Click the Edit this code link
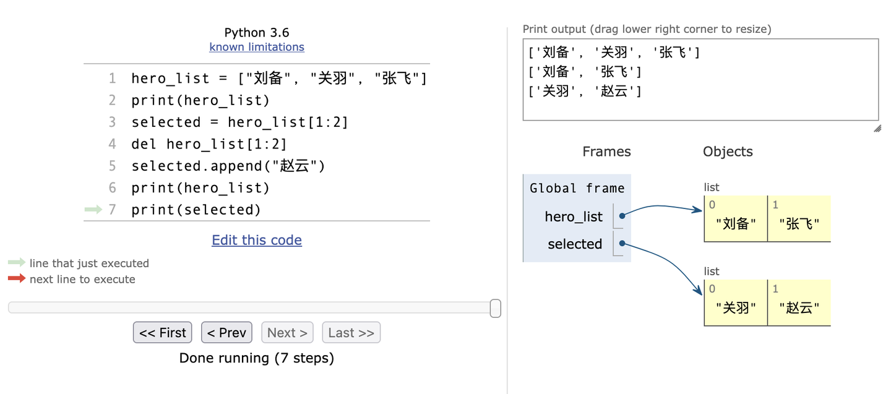 click(x=257, y=240)
